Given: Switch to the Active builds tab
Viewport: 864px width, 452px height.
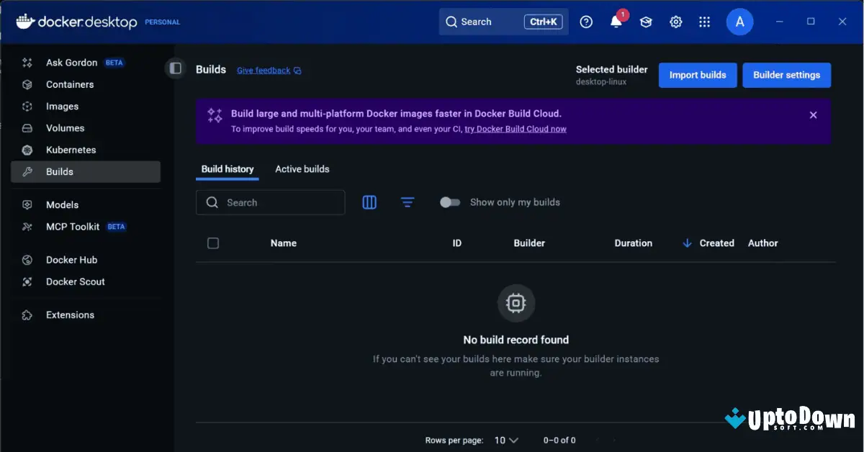Looking at the screenshot, I should click(302, 168).
